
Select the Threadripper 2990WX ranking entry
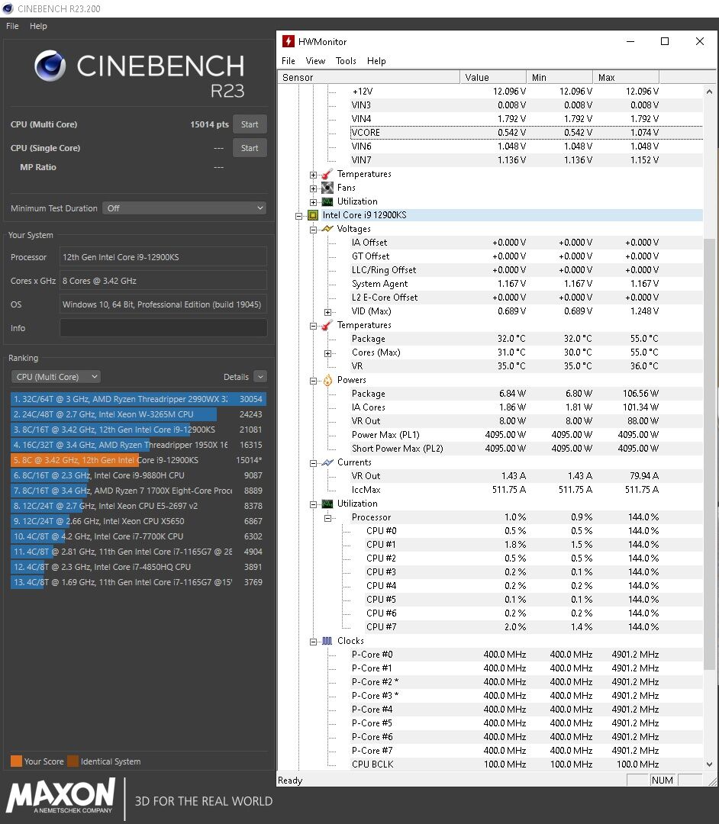coord(138,399)
